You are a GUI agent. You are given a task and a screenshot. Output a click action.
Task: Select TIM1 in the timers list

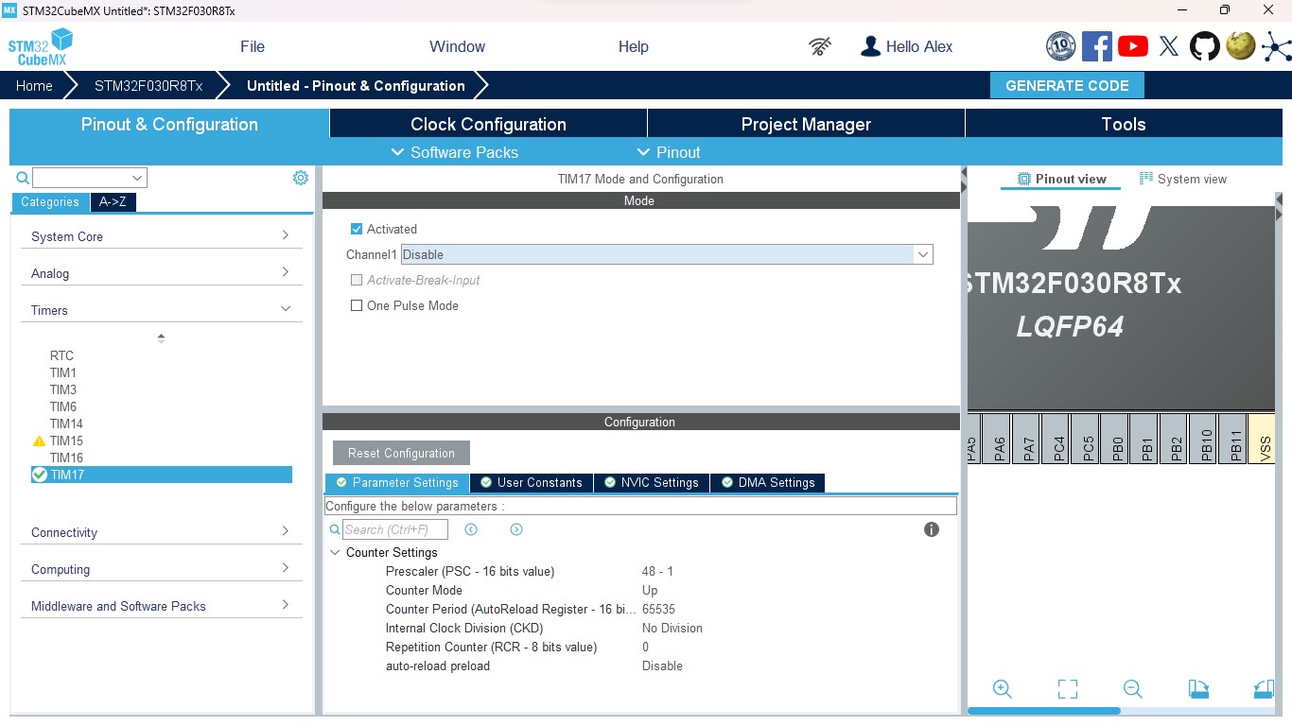63,372
